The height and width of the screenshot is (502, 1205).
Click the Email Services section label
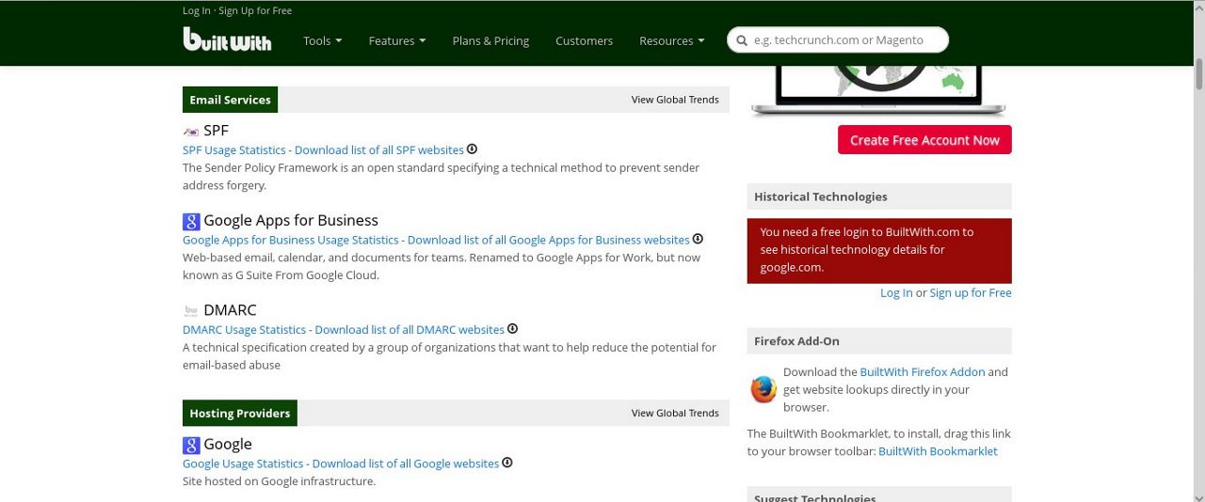point(230,100)
